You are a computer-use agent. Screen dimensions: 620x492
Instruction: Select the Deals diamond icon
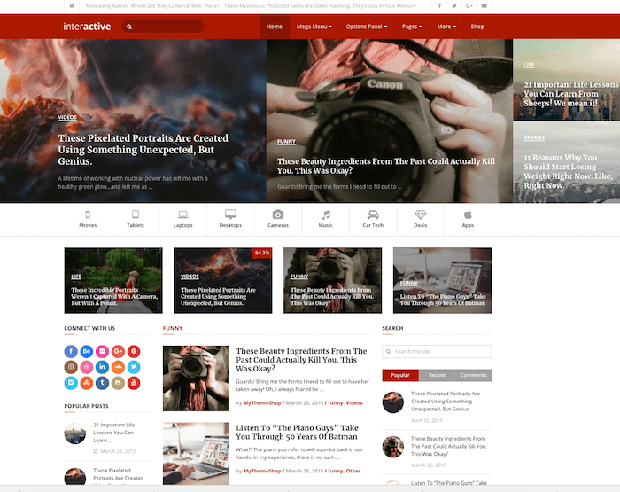coord(421,215)
